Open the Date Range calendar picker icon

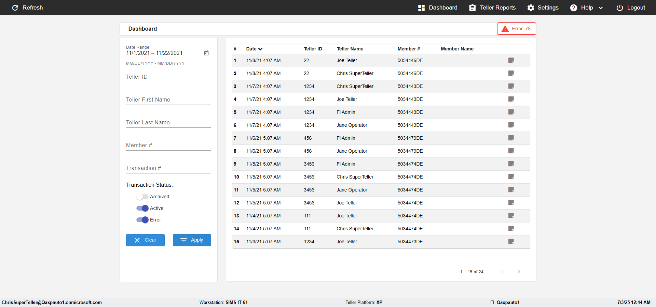point(206,53)
